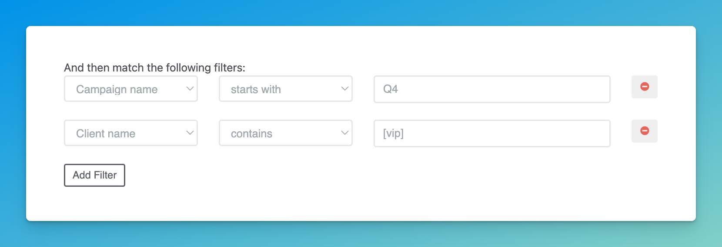This screenshot has width=722, height=247.
Task: Change the "contains" match condition
Action: coord(285,133)
